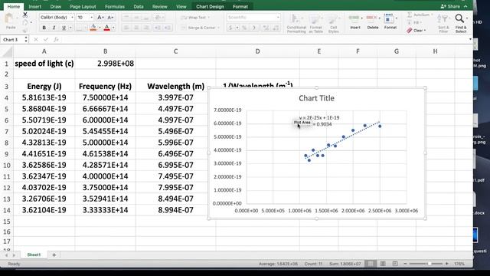The width and height of the screenshot is (490, 276).
Task: Click the zoom out minus icon
Action: [x=405, y=264]
